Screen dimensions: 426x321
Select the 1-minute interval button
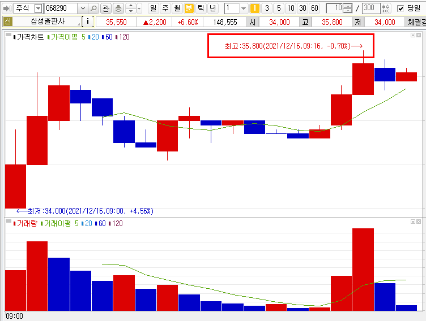point(254,8)
